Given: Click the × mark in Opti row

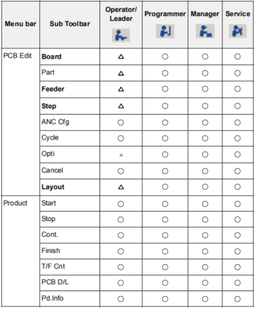Looking at the screenshot, I should tap(121, 155).
